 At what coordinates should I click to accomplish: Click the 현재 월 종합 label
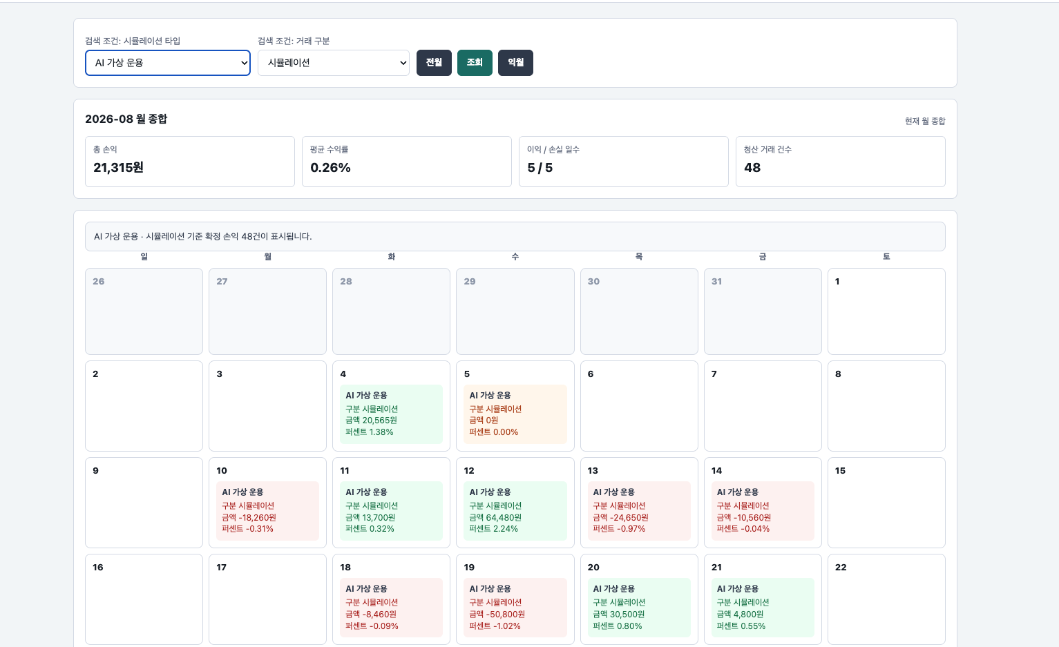(x=925, y=122)
